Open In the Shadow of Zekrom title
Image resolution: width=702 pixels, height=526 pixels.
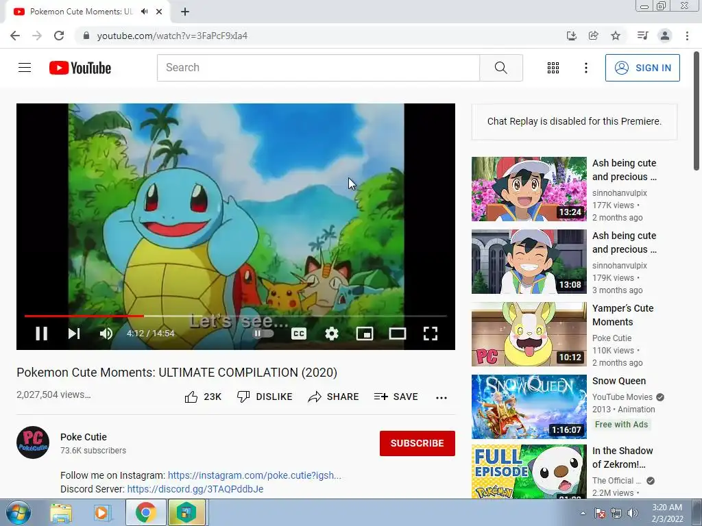tap(622, 457)
